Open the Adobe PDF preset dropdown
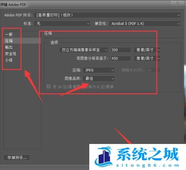The height and width of the screenshot is (170, 186). click(108, 15)
